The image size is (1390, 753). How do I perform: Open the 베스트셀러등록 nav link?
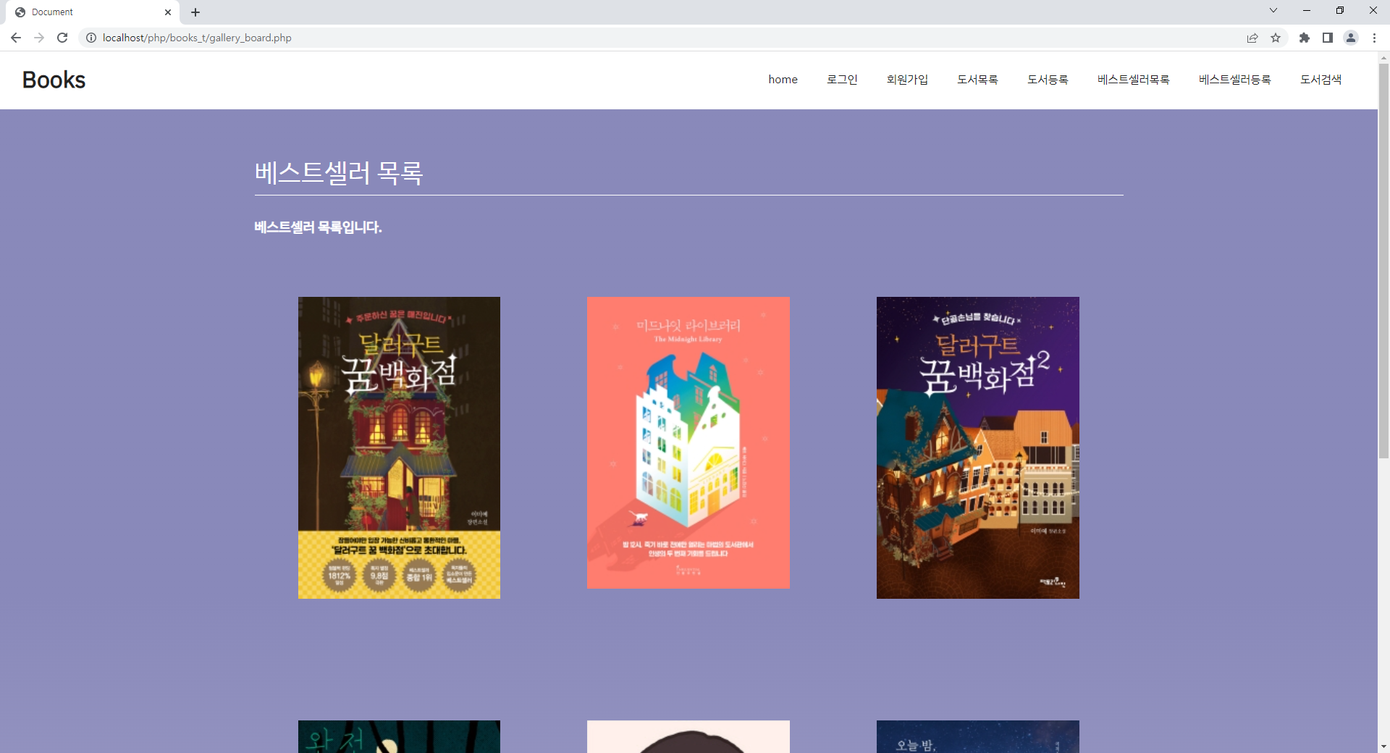click(1234, 80)
